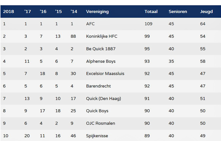Screen dimensions: 221x141
Task: Open the Koninklijke HFC entry
Action: 102,36
